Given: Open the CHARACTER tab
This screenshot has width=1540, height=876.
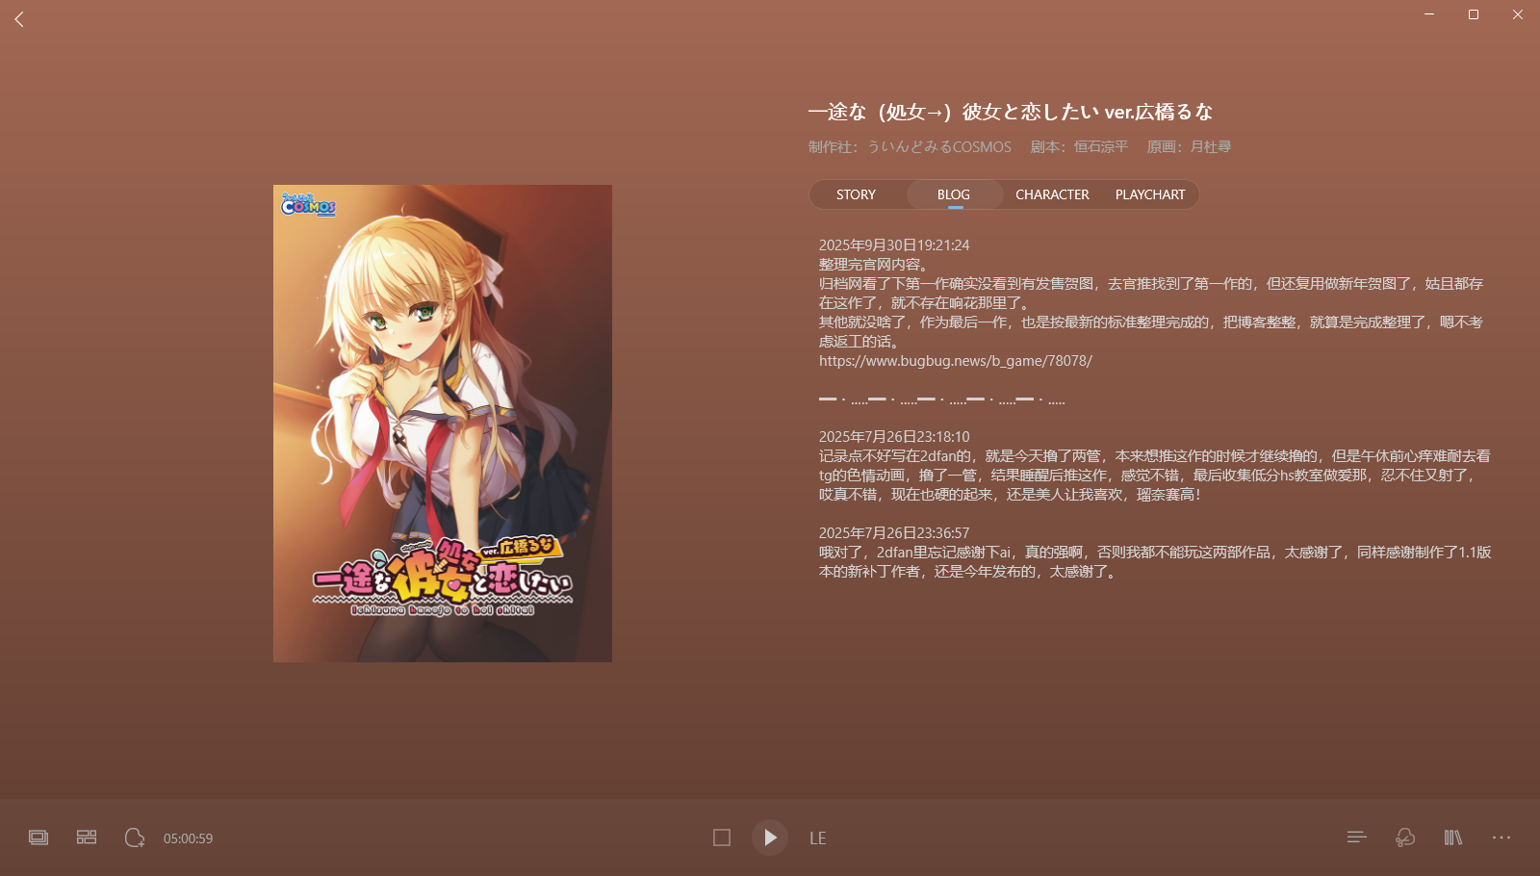Looking at the screenshot, I should pos(1052,194).
